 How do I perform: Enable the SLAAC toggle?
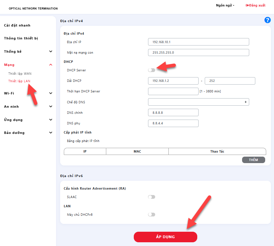point(151,197)
